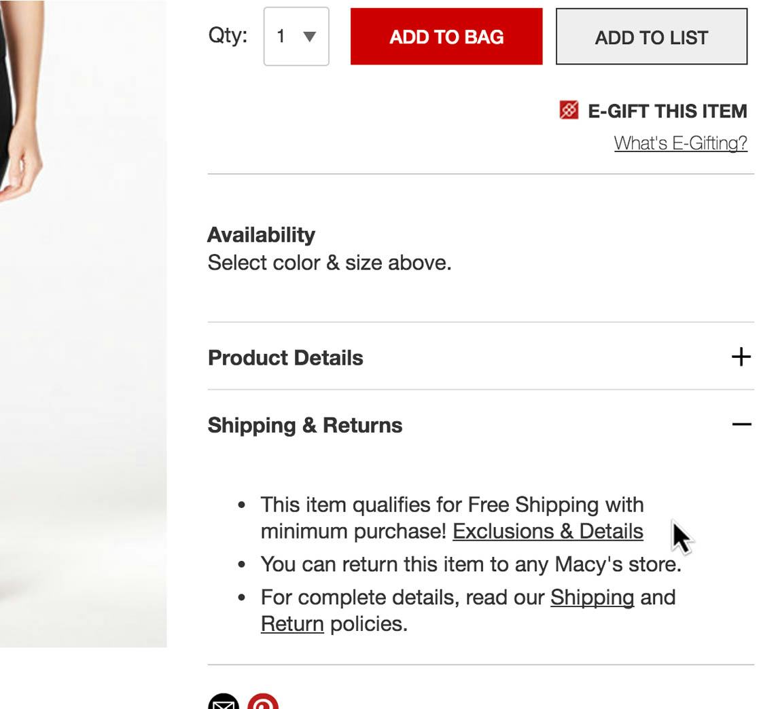
Task: Open the Exclusions & Details link
Action: [548, 531]
